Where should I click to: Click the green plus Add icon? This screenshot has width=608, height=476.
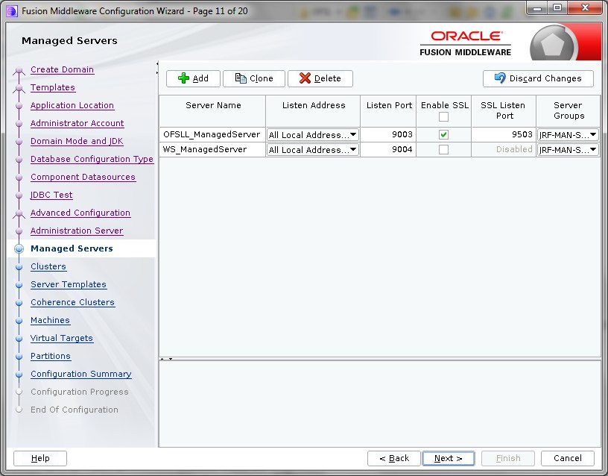click(183, 78)
